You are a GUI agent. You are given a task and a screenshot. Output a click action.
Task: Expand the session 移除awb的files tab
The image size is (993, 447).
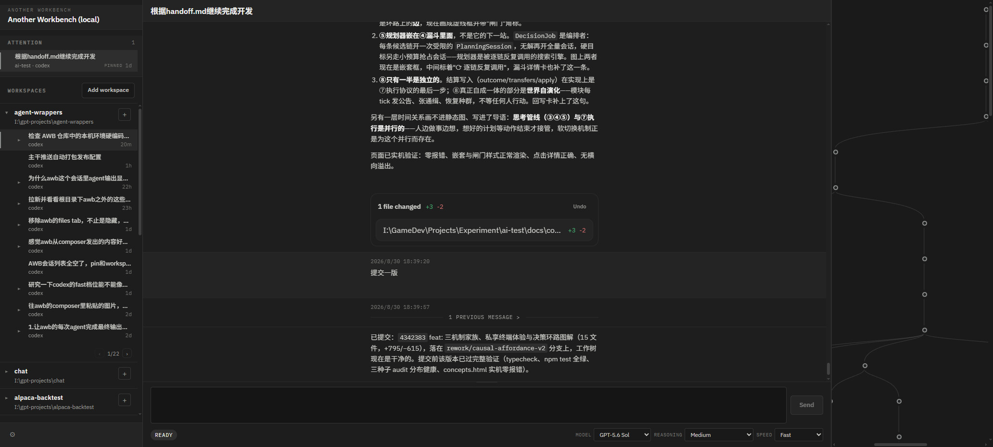point(19,225)
